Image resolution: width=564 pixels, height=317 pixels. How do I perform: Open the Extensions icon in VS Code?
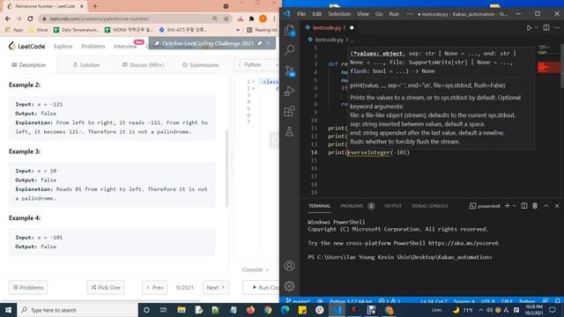tap(290, 112)
